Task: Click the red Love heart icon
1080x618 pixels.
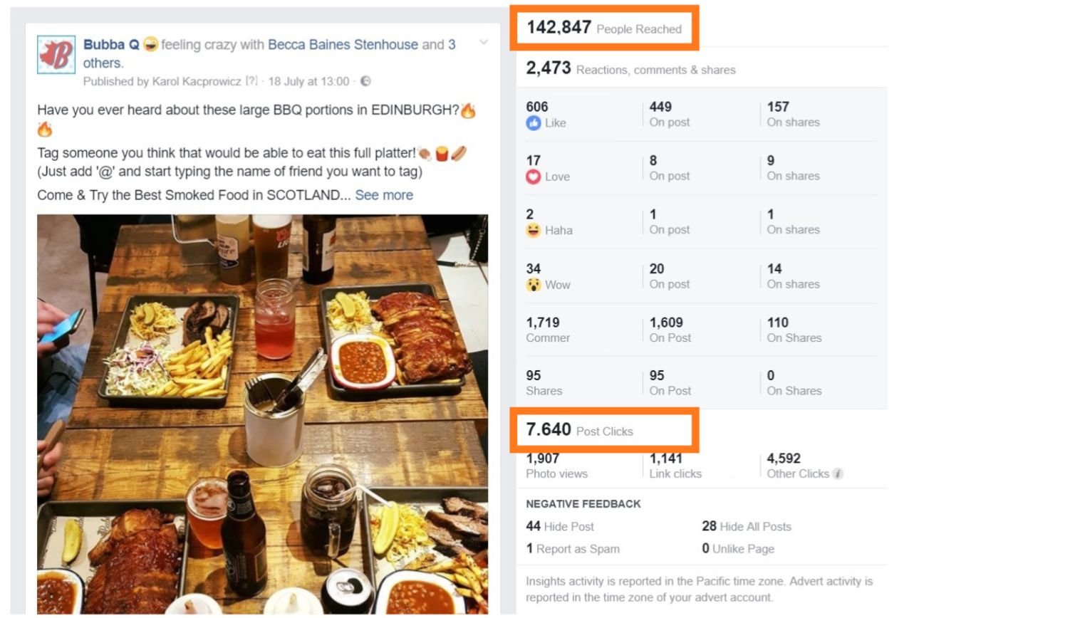Action: (533, 177)
